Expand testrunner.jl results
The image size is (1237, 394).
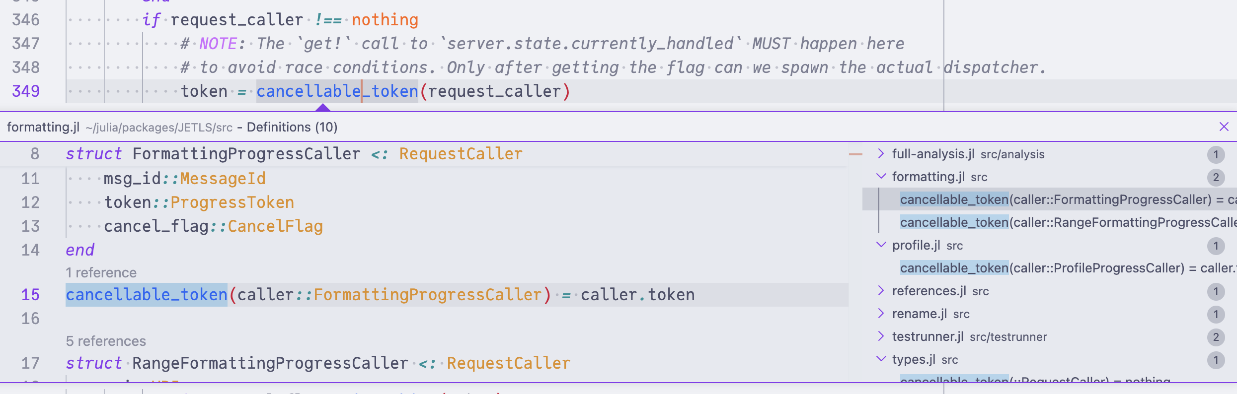click(881, 336)
